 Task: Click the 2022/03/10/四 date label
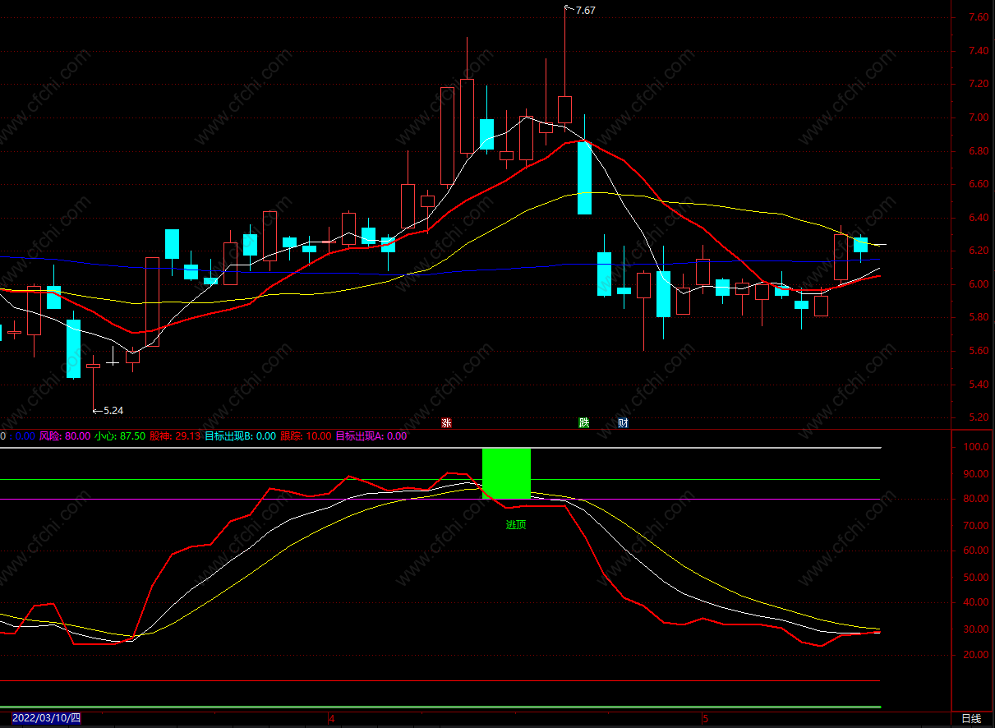click(47, 719)
